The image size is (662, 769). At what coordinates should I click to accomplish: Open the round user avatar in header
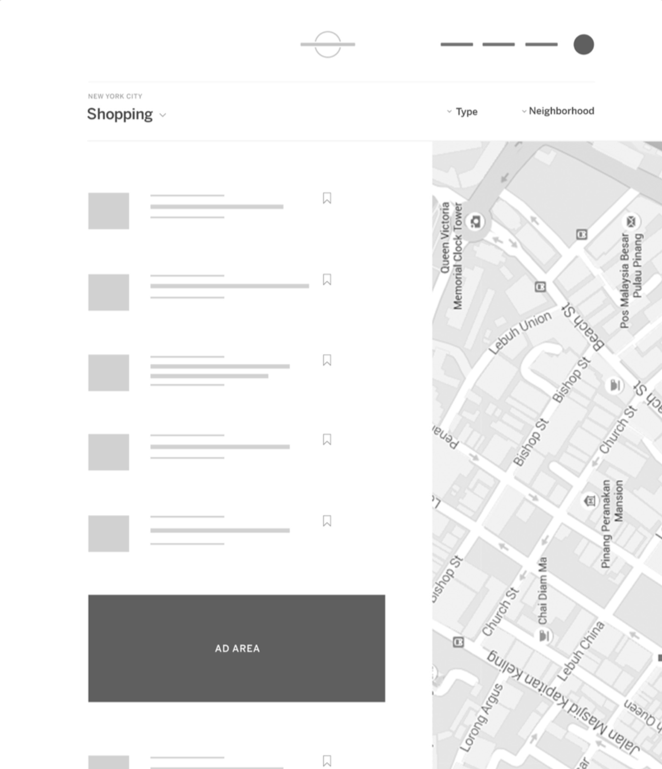point(584,44)
